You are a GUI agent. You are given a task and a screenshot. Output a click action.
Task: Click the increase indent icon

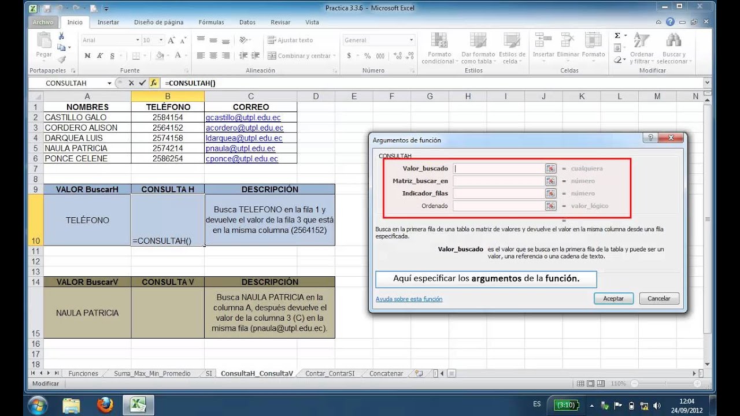(x=256, y=56)
